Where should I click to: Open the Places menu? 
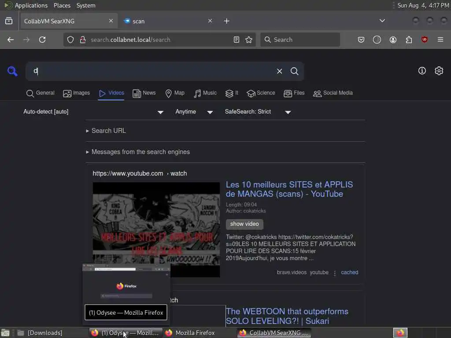tap(62, 5)
